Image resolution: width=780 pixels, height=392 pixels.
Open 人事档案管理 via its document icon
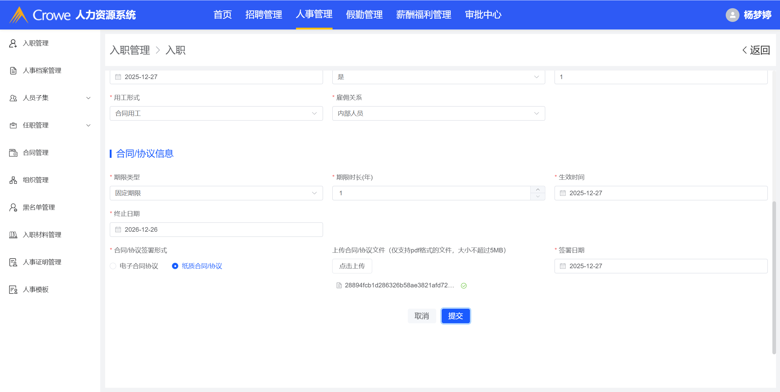13,71
